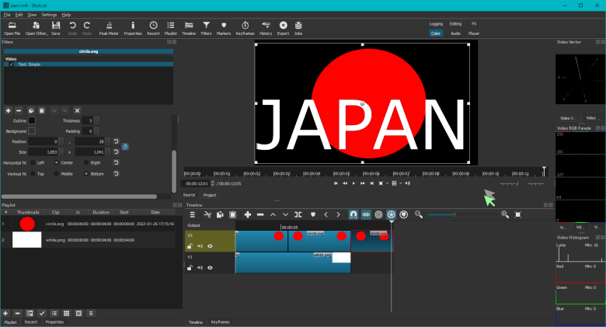The width and height of the screenshot is (606, 327).
Task: Enable ripple mode on timeline toolbar
Action: (379, 214)
